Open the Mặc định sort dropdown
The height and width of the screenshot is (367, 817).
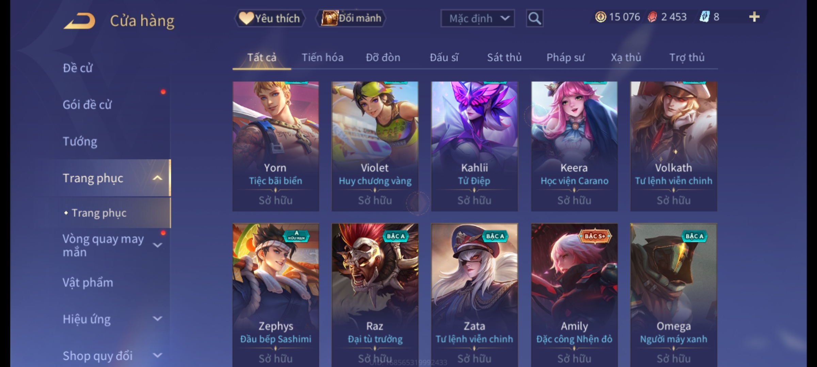pos(477,18)
